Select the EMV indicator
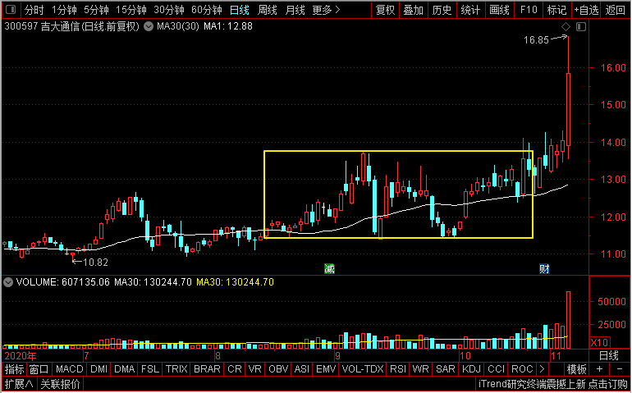Viewport: 632px width, 393px height. 326,369
